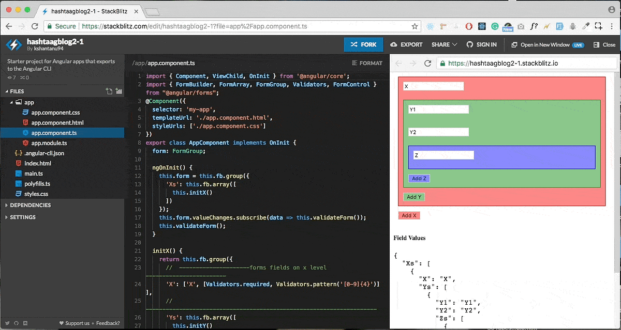Click the FORK button
The height and width of the screenshot is (330, 621).
(363, 44)
